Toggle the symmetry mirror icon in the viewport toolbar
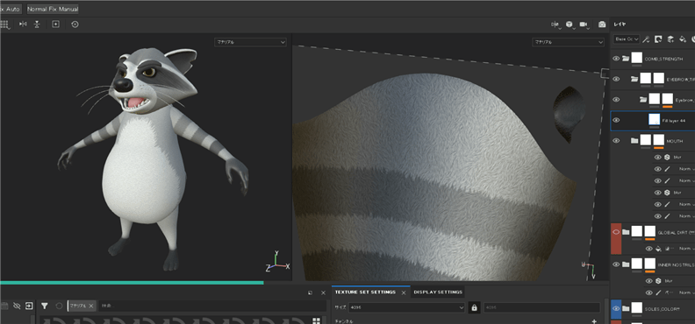 pyautogui.click(x=23, y=25)
